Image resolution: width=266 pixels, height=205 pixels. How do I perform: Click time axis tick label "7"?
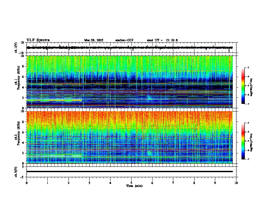click(173, 183)
